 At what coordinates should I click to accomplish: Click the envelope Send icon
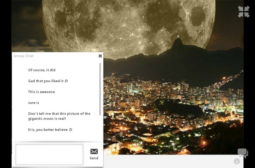[94, 151]
